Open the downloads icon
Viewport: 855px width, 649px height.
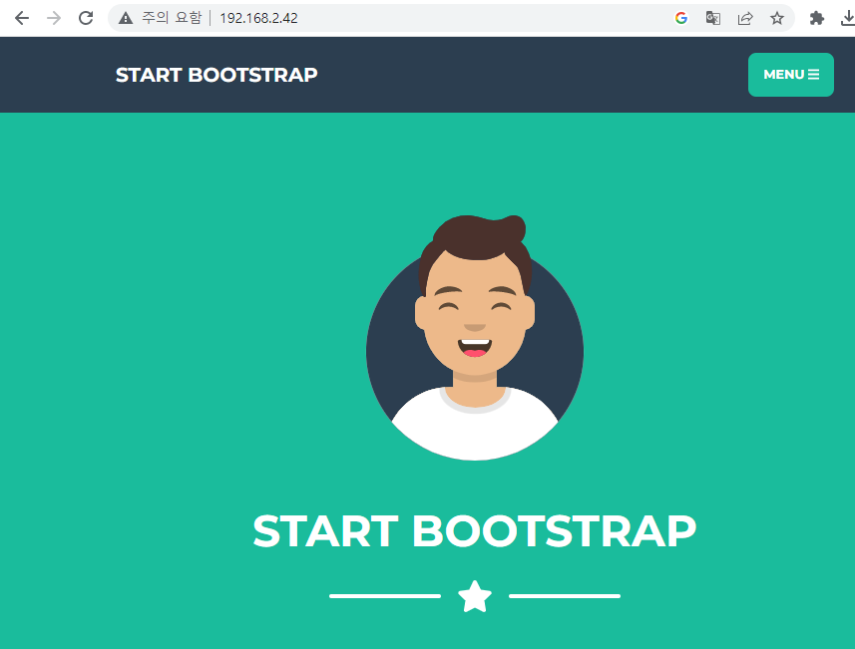tap(848, 18)
